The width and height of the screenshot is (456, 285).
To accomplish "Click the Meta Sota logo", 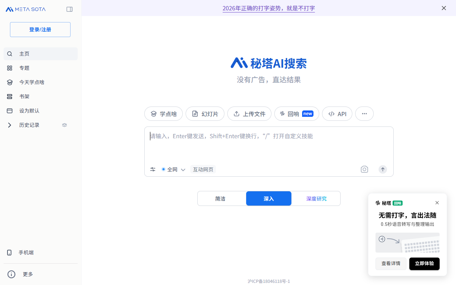I will click(x=25, y=9).
